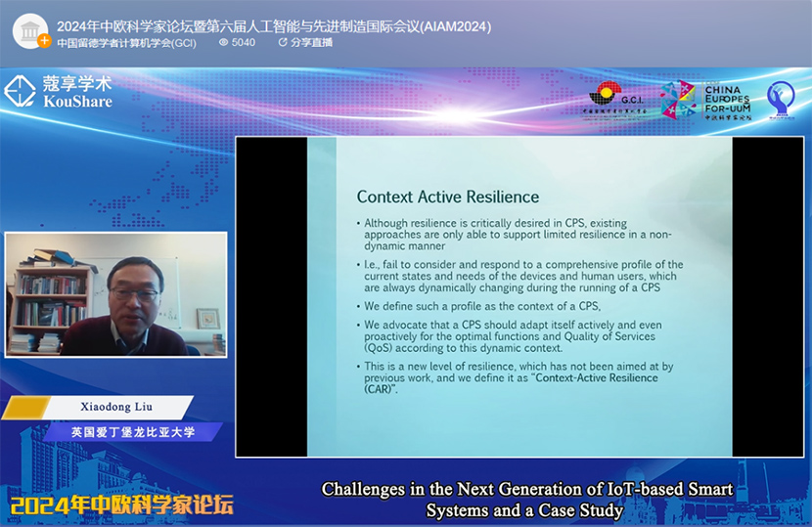812x527 pixels.
Task: Click the share arrow icon
Action: [x=283, y=42]
